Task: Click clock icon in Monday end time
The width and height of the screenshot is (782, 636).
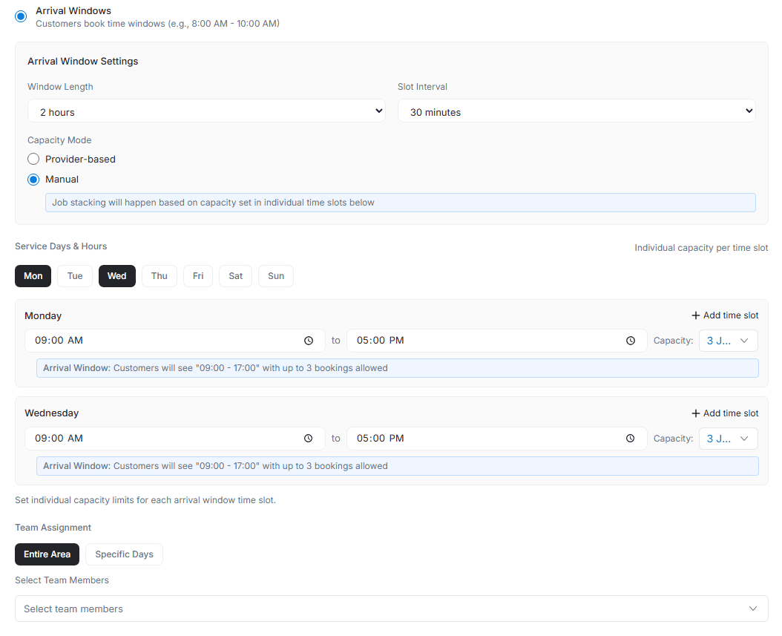Action: (x=631, y=341)
